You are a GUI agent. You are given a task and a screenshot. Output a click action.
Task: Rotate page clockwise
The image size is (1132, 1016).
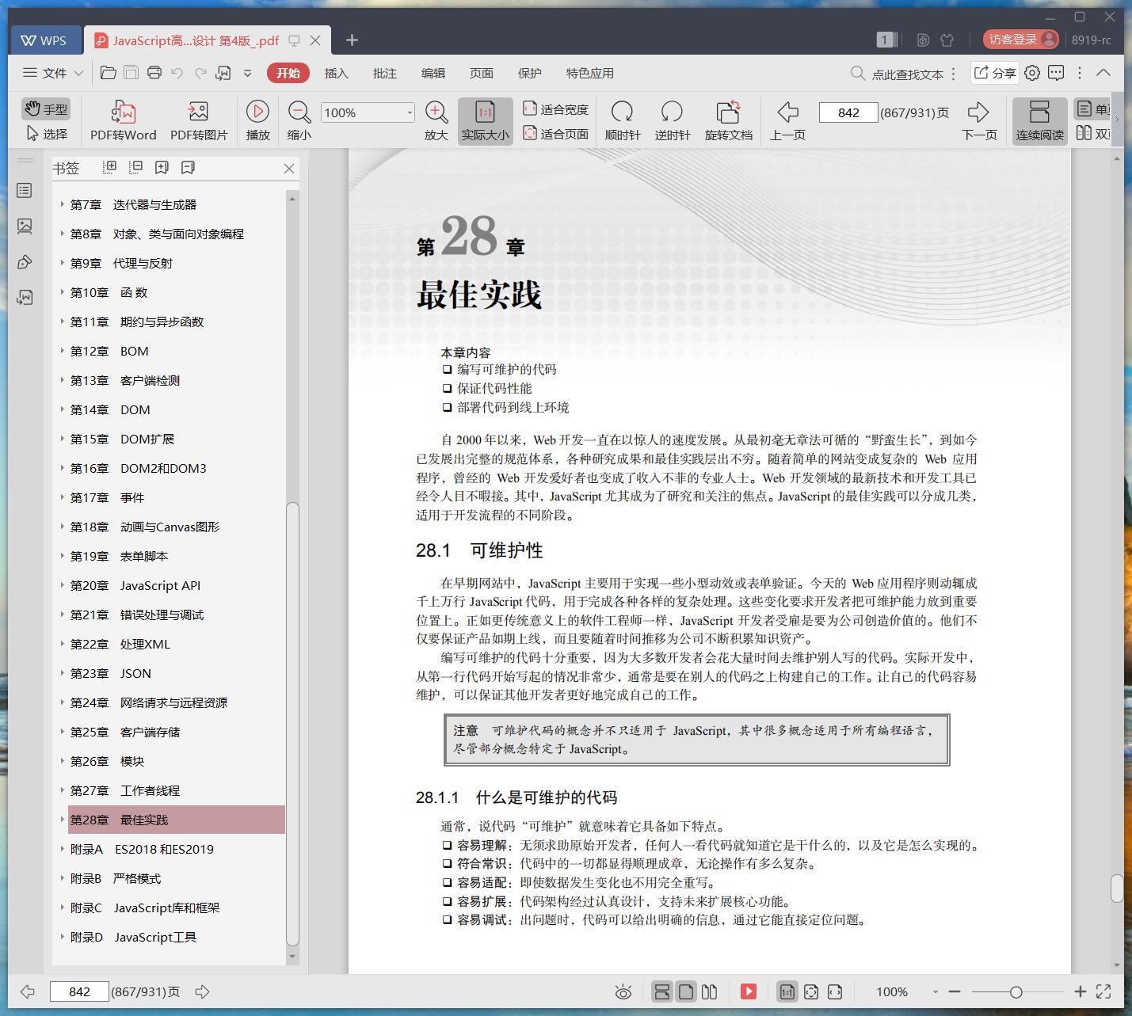623,120
